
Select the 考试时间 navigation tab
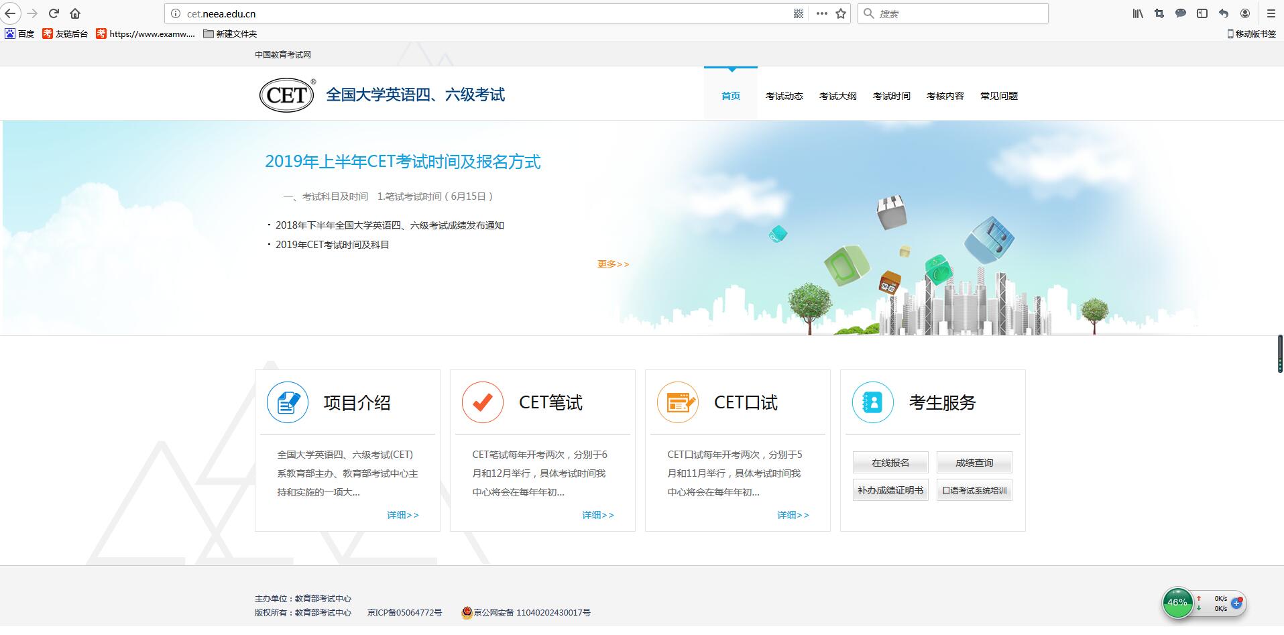[x=892, y=96]
